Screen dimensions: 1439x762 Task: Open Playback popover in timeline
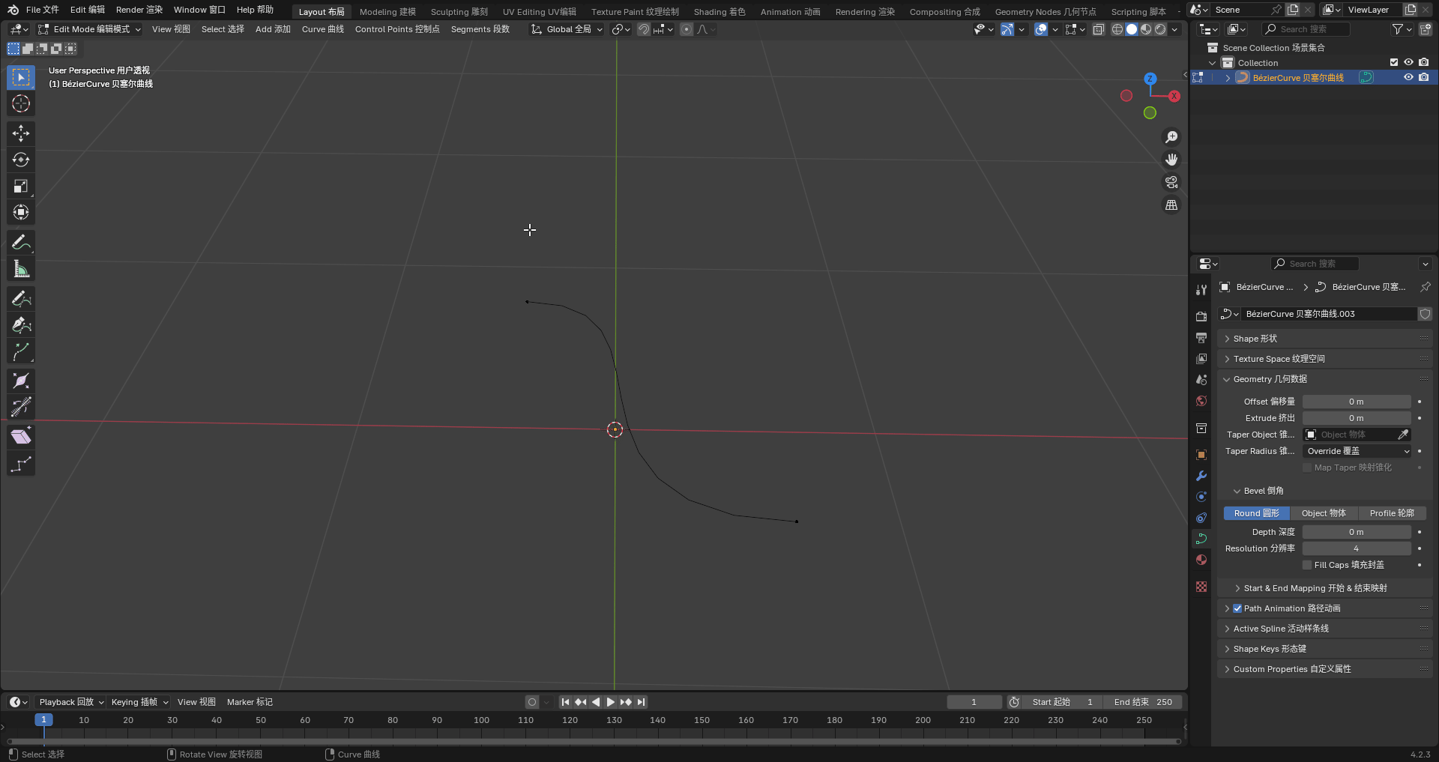71,702
